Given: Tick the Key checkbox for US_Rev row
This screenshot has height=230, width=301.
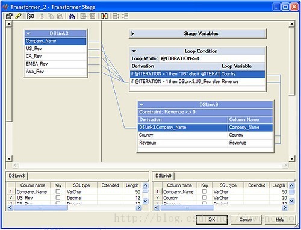Looking at the screenshot, I should pyautogui.click(x=58, y=197).
